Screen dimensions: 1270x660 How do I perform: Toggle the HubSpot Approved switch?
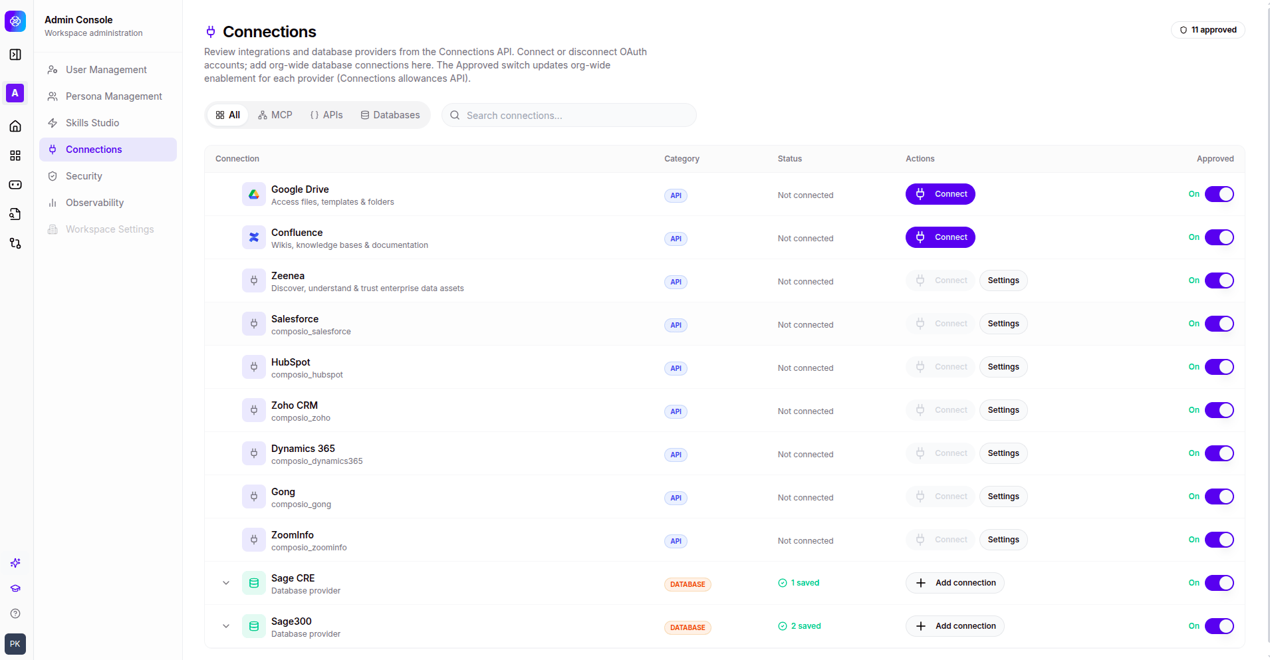coord(1219,367)
